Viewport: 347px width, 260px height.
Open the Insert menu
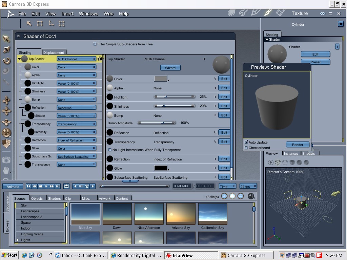click(67, 14)
